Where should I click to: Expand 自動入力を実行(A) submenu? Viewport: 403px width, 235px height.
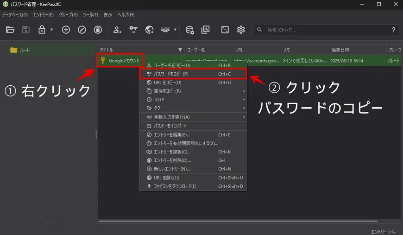point(193,117)
